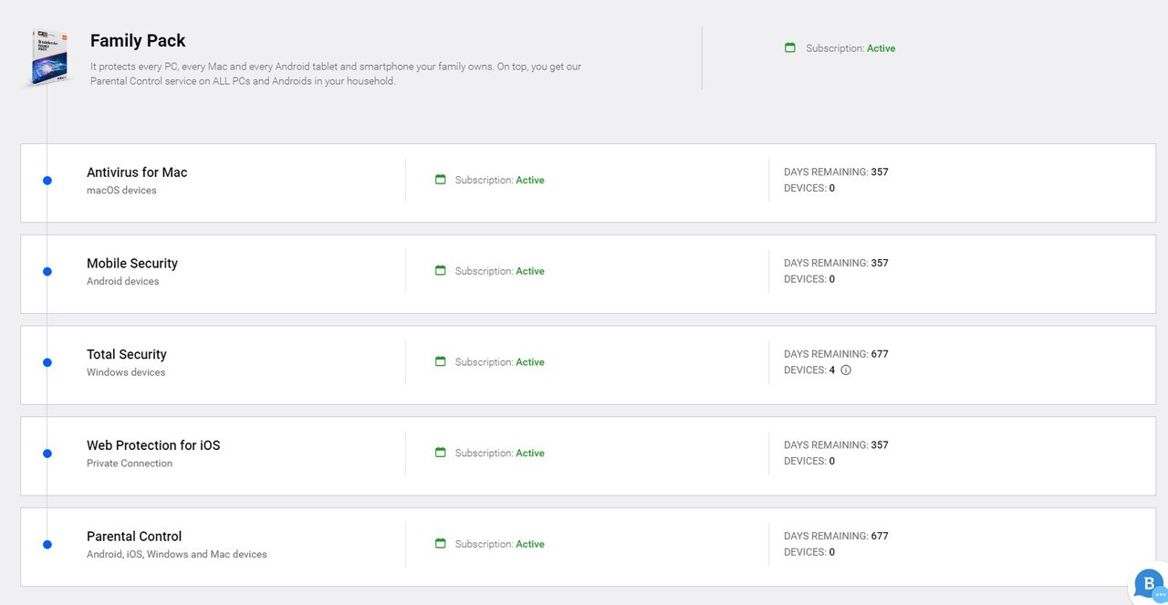Select the blue dot next to Mobile Security

[47, 271]
